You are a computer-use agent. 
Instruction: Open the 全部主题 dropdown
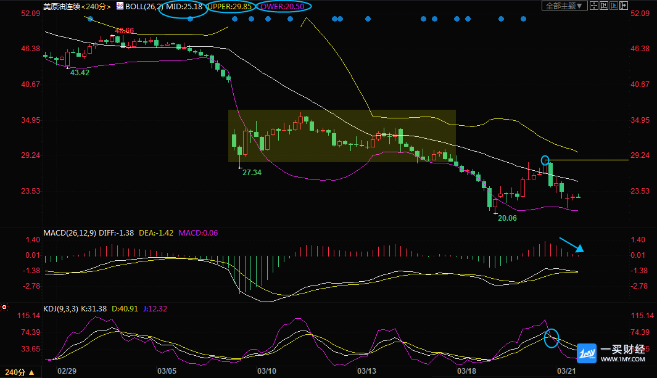pos(564,6)
